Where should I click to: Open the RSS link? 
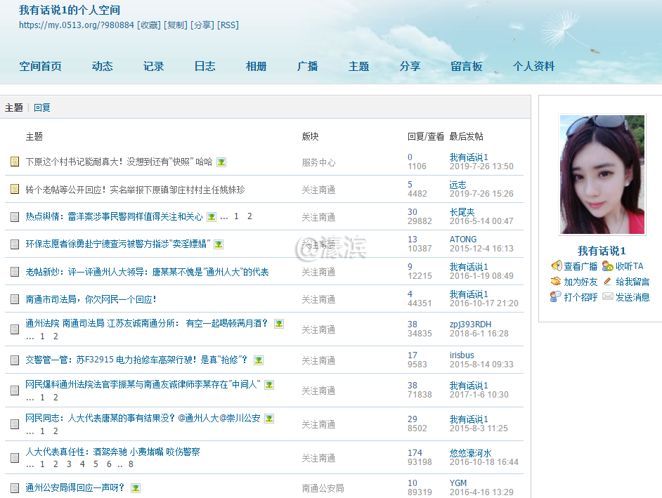(227, 25)
